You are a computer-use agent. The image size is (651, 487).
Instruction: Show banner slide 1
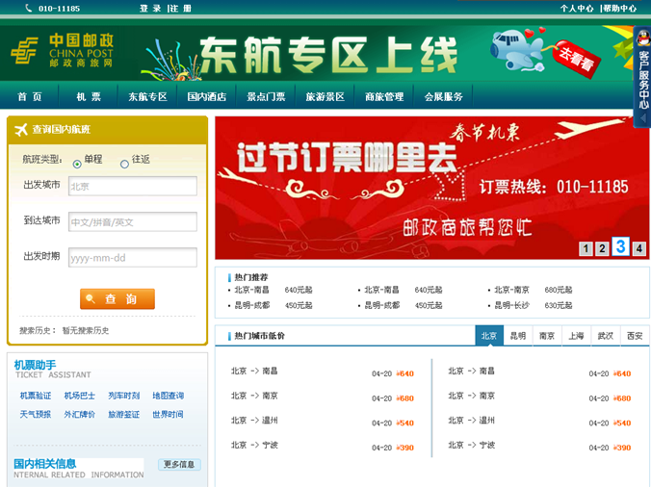[x=586, y=248]
